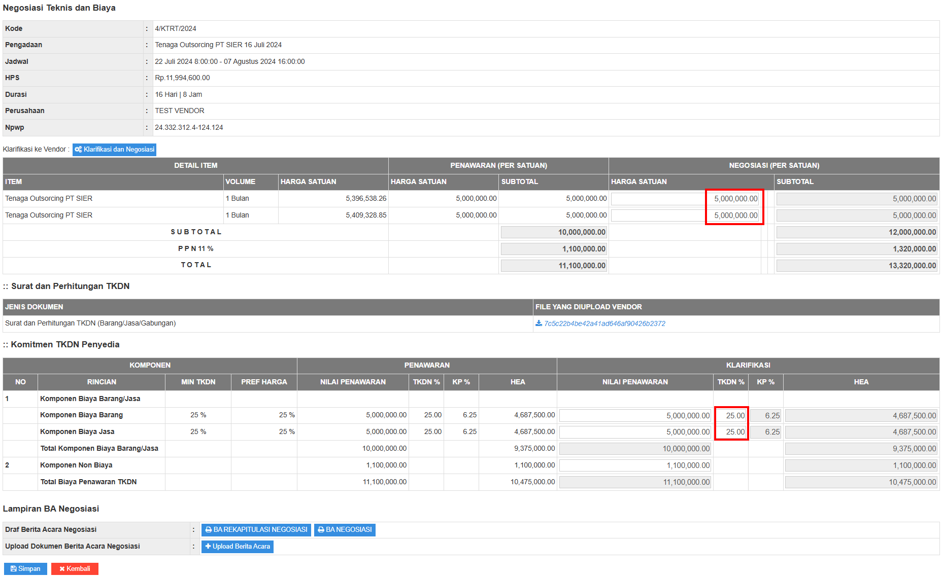
Task: Edit Klarifikasi TKDN % for Komponen Biaya Barang
Action: (731, 416)
